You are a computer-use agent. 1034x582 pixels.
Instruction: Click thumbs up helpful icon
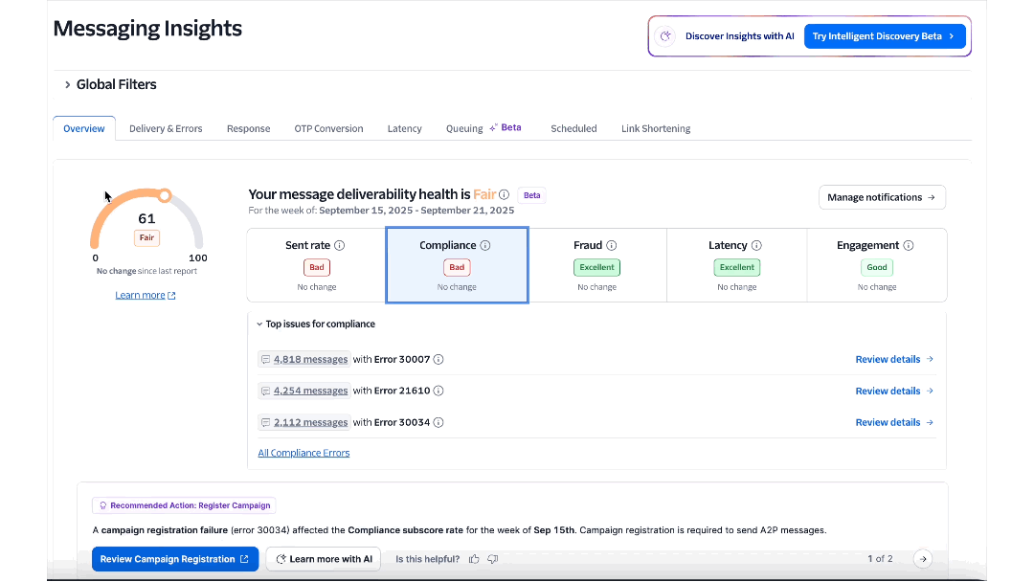474,559
